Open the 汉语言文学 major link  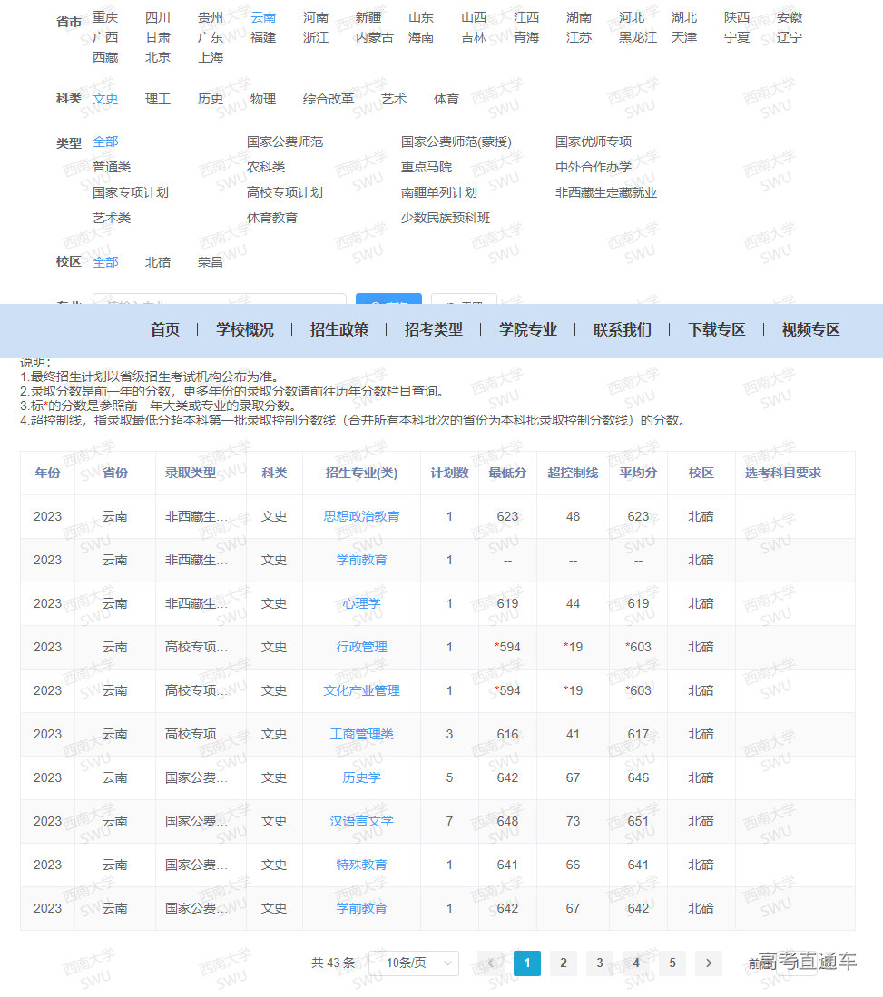coord(361,821)
